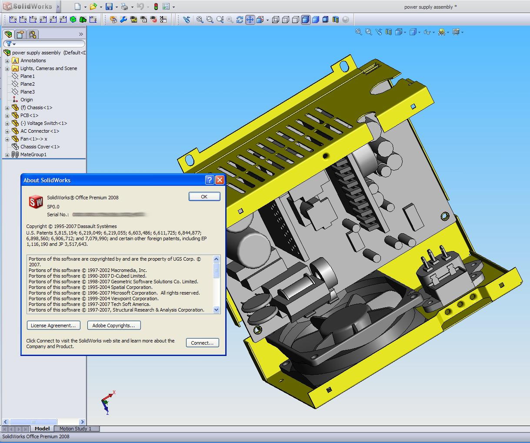Open dropdown arrow beside Options icon
The width and height of the screenshot is (530, 443).
coord(173,7)
